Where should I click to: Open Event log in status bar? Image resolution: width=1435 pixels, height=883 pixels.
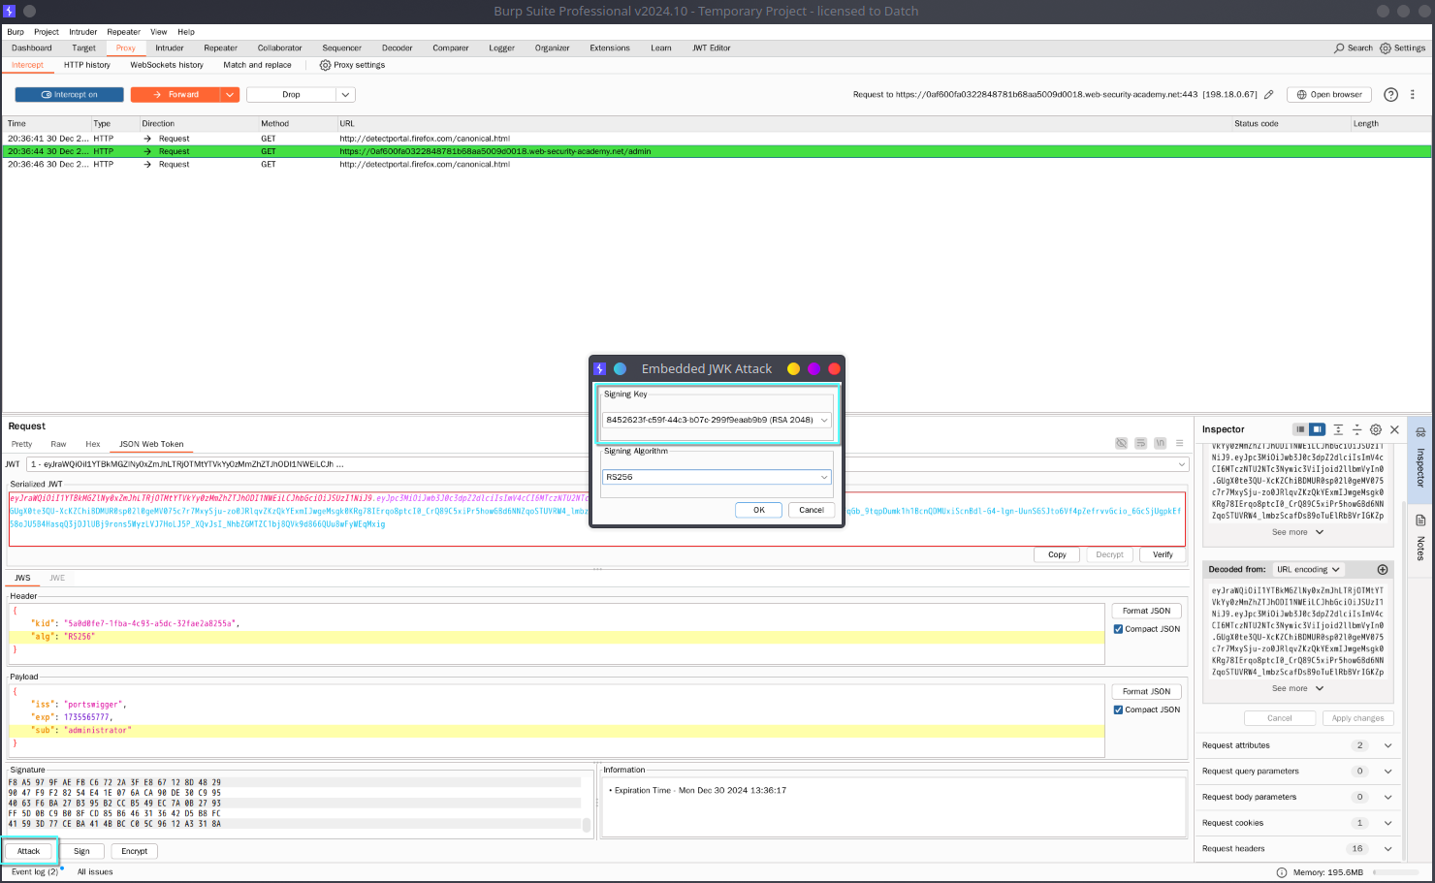click(x=35, y=872)
